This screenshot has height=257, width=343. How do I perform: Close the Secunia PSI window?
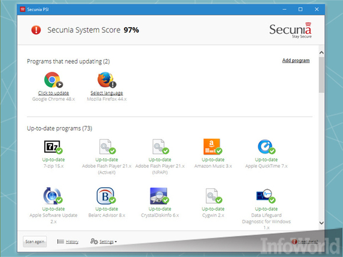point(316,9)
